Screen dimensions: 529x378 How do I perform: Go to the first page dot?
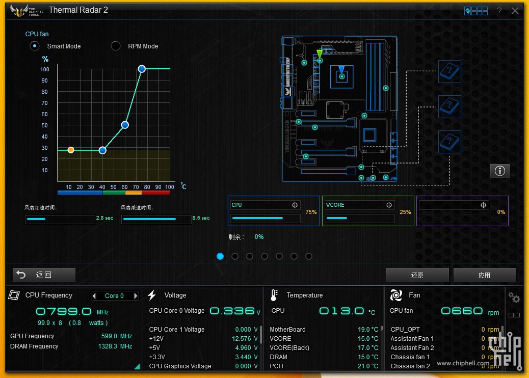tap(220, 256)
